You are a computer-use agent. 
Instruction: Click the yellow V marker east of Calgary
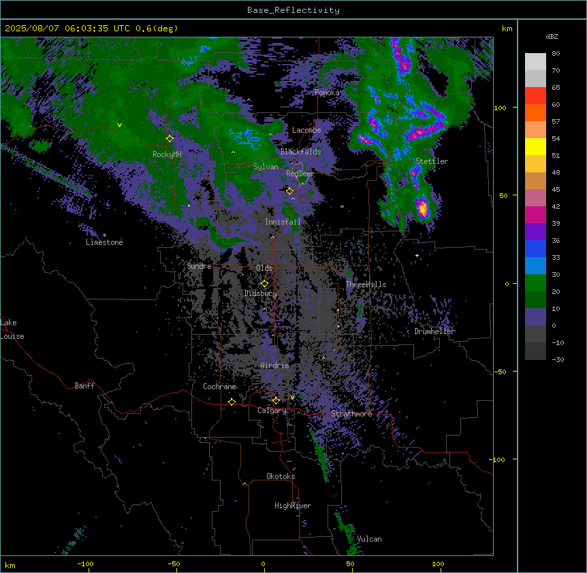[x=292, y=397]
